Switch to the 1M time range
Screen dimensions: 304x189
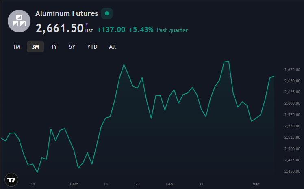(x=17, y=47)
